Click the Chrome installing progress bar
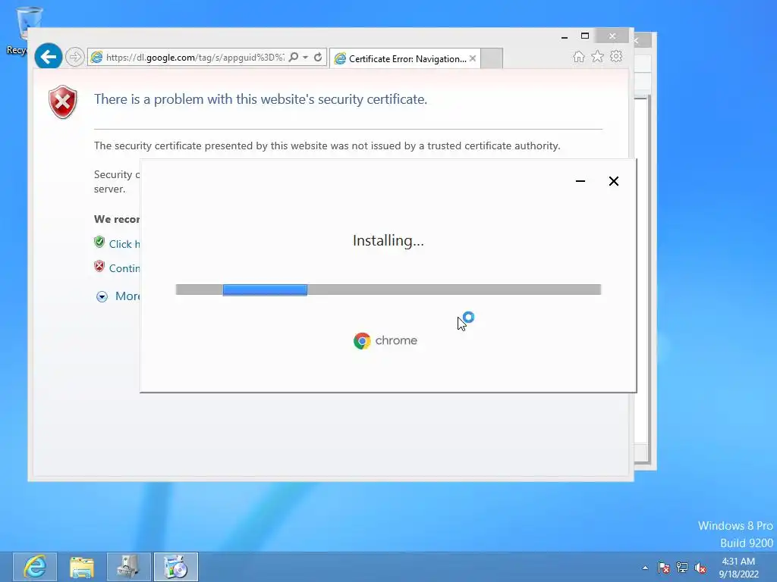 [388, 289]
